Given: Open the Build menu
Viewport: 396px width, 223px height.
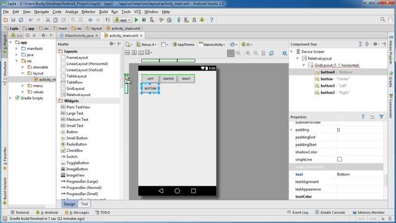Looking at the screenshot, I should tap(103, 12).
